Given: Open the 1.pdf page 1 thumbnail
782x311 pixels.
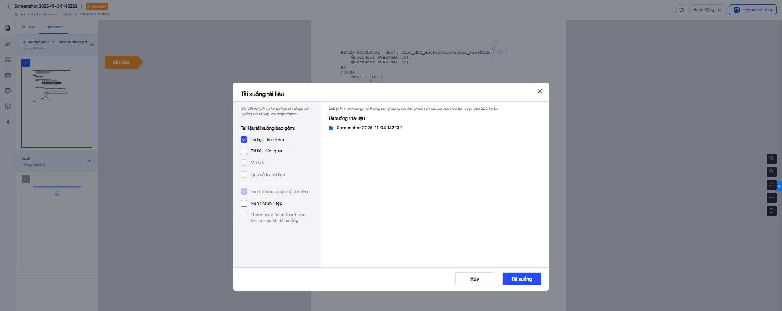Looking at the screenshot, I should pyautogui.click(x=57, y=223).
